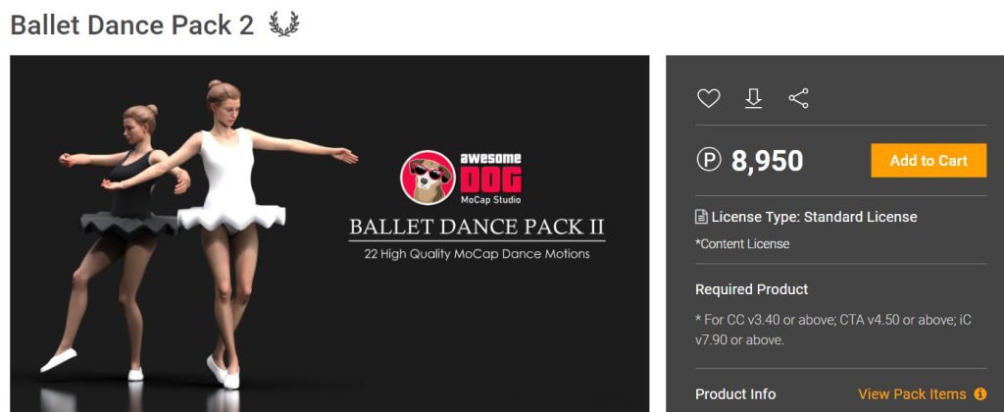Image resolution: width=1004 pixels, height=412 pixels.
Task: Click the 22 High Quality MoCap Dance Motions subtitle
Action: click(x=477, y=254)
